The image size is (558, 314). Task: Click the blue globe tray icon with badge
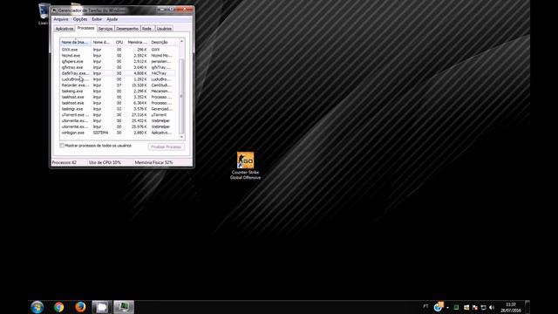(x=439, y=307)
